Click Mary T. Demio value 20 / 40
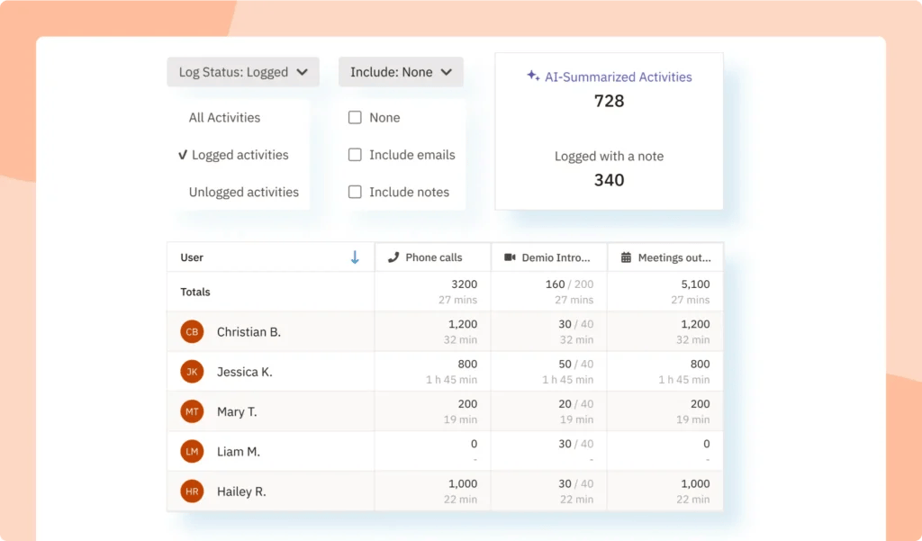The width and height of the screenshot is (922, 541). click(575, 404)
